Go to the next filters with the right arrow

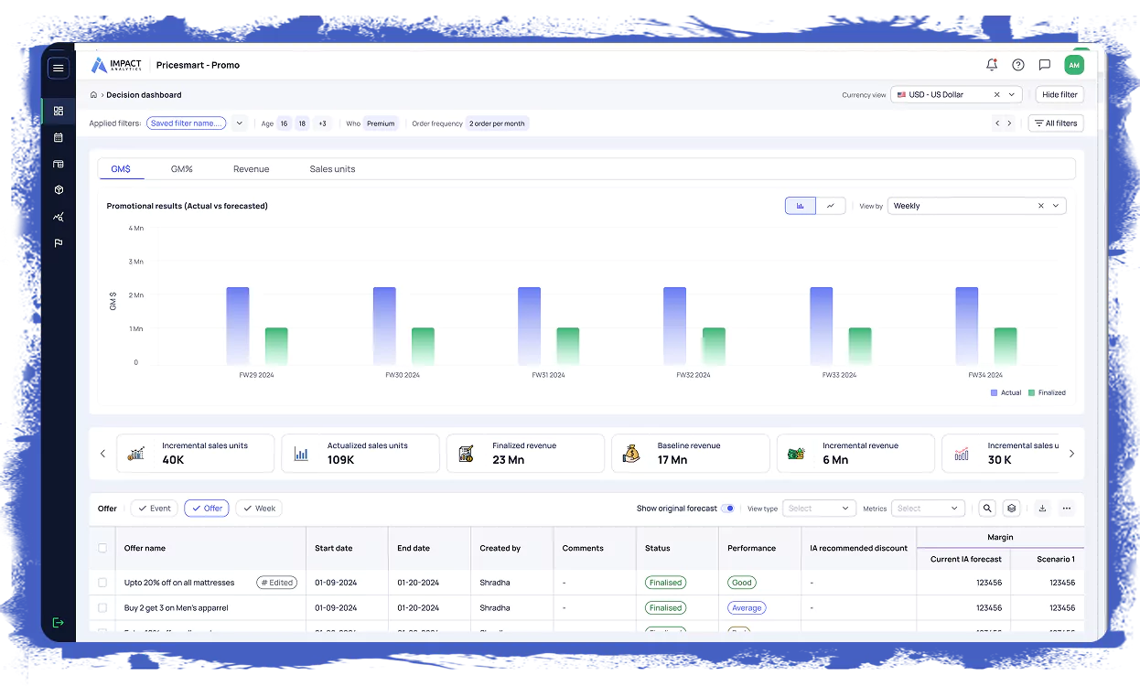tap(1009, 123)
